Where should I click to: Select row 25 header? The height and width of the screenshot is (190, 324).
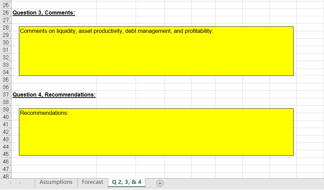coord(5,5)
